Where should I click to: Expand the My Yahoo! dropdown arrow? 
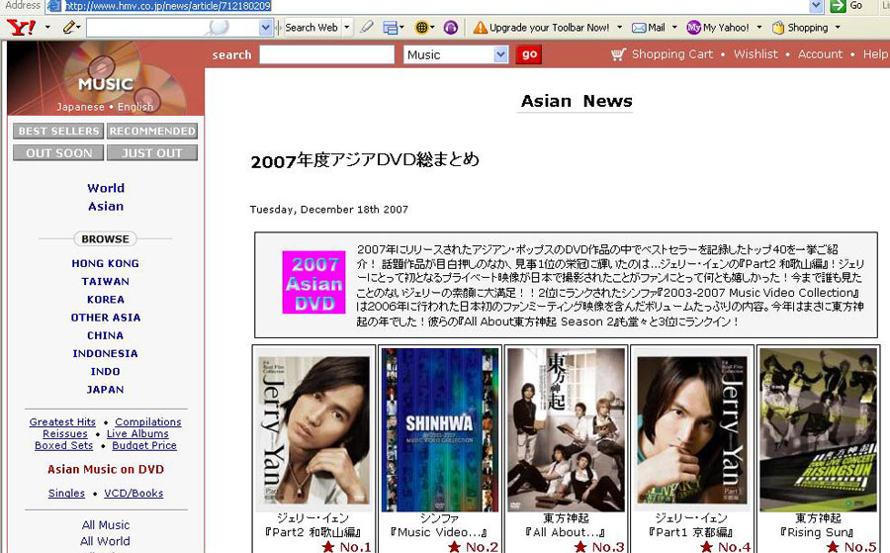click(x=759, y=28)
